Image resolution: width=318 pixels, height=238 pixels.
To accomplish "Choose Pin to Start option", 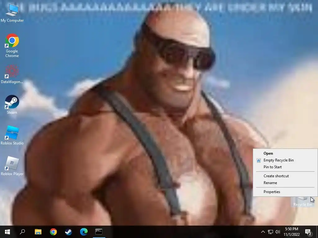I will pyautogui.click(x=285, y=167).
